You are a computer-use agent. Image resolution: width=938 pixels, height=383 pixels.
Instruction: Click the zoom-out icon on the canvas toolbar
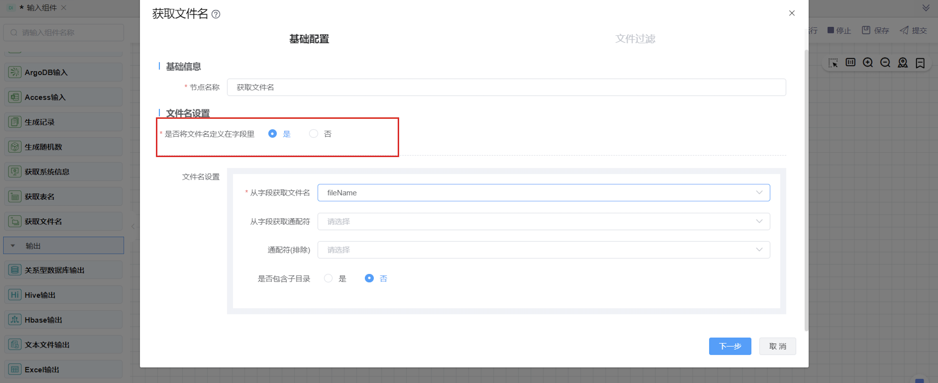[x=885, y=63]
